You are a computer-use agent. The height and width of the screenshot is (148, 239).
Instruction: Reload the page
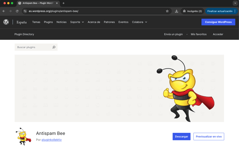tap(17, 11)
